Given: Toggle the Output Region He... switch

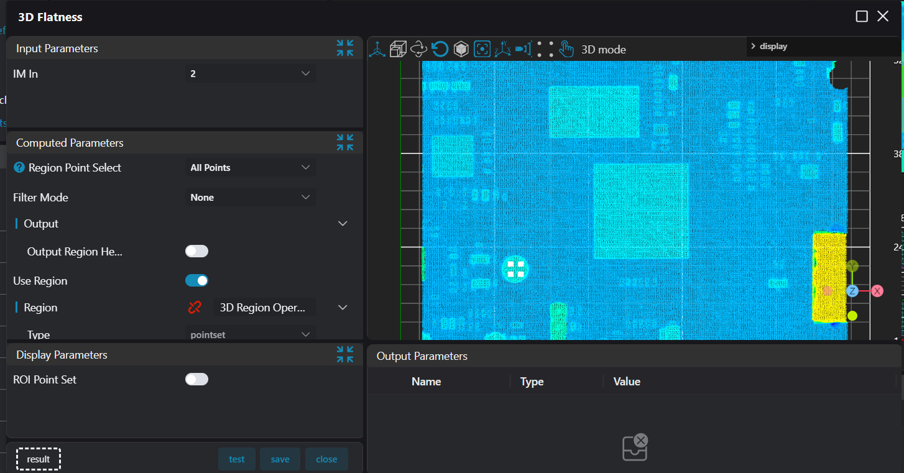Looking at the screenshot, I should 196,252.
